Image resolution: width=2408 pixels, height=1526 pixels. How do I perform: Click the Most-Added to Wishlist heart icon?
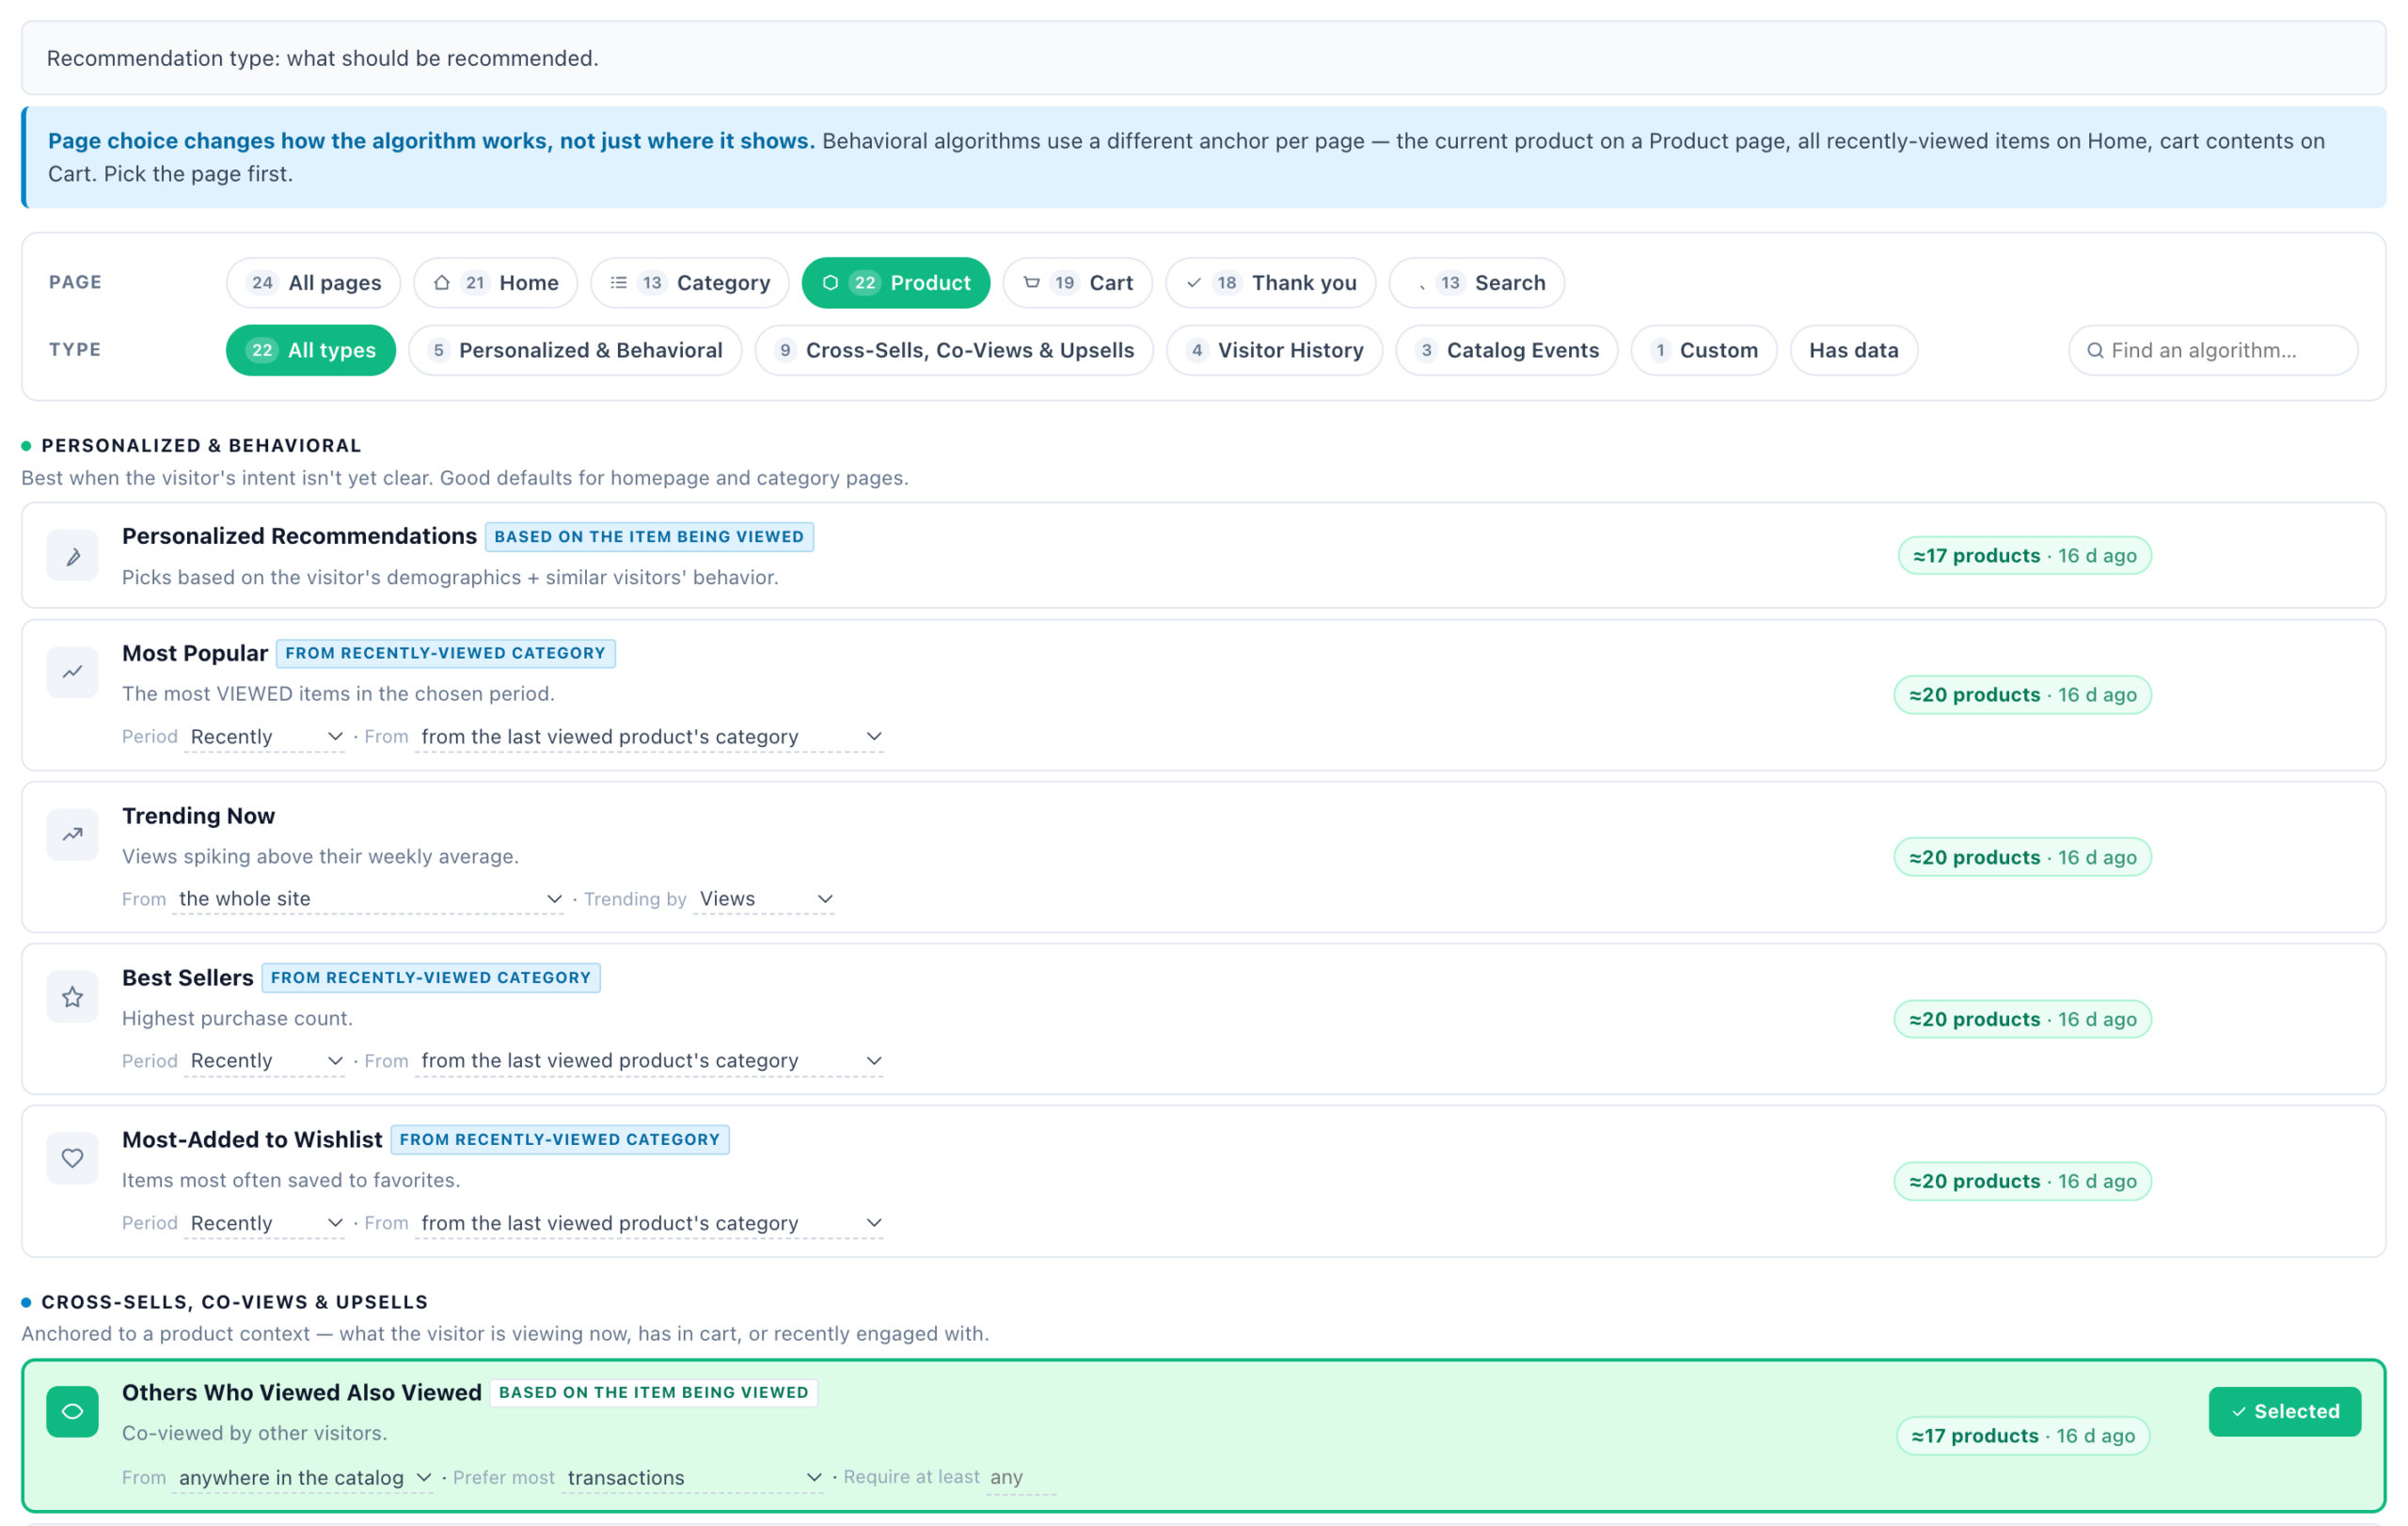coord(72,1158)
